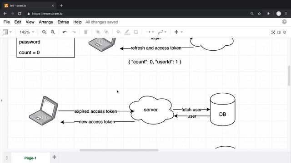Click the count = 0 text

(x=29, y=53)
